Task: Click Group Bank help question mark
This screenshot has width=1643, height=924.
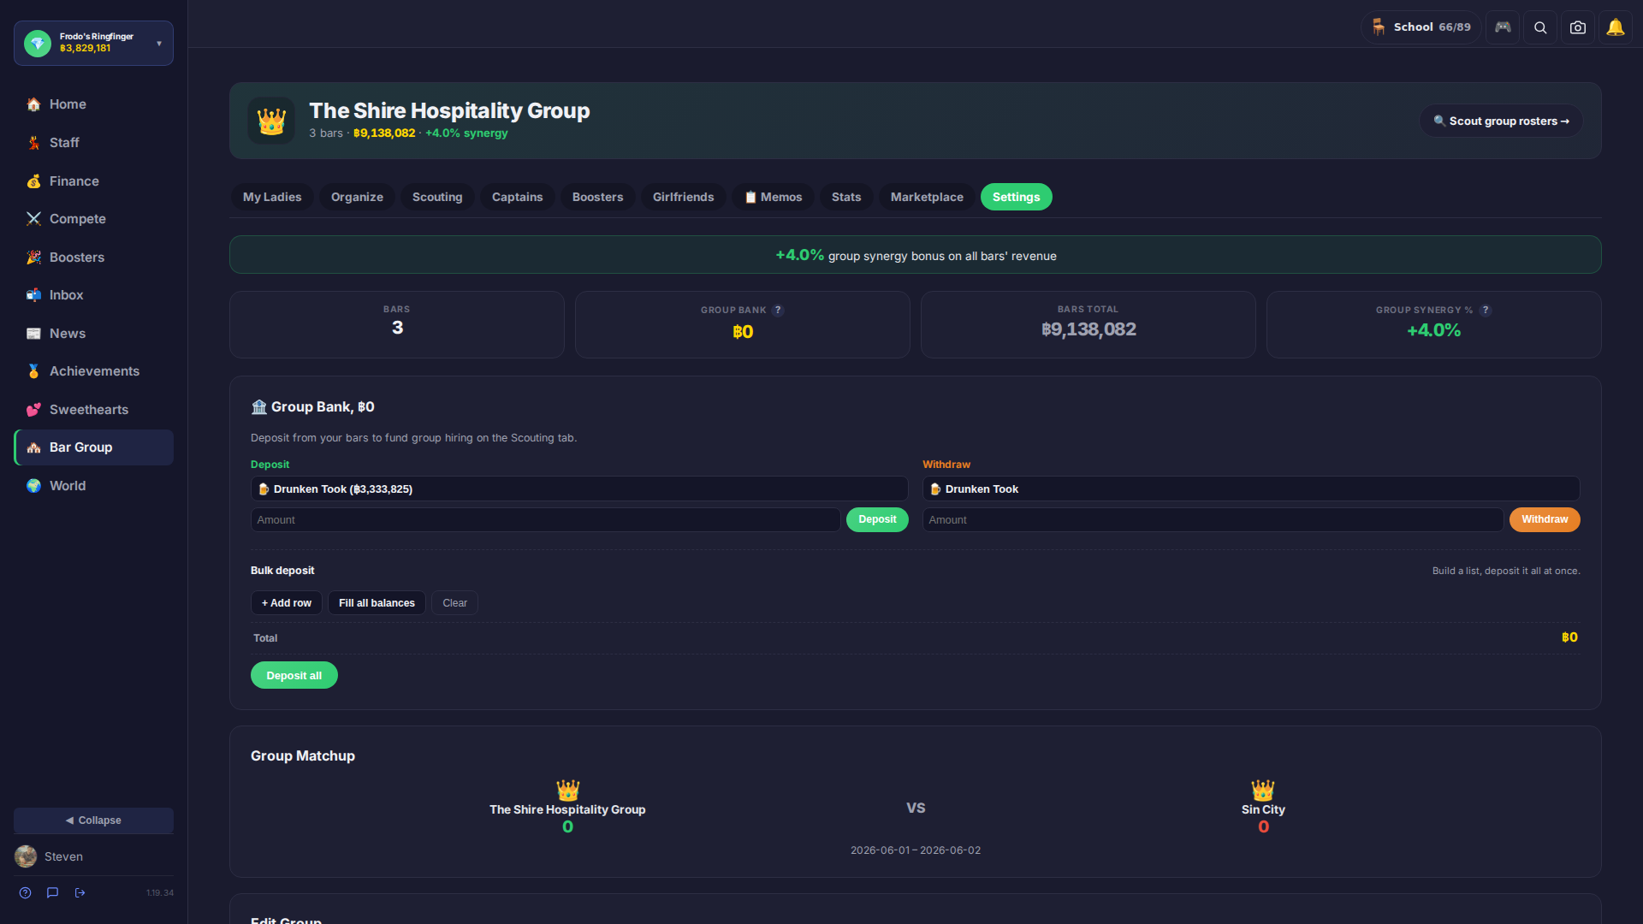Action: point(778,311)
